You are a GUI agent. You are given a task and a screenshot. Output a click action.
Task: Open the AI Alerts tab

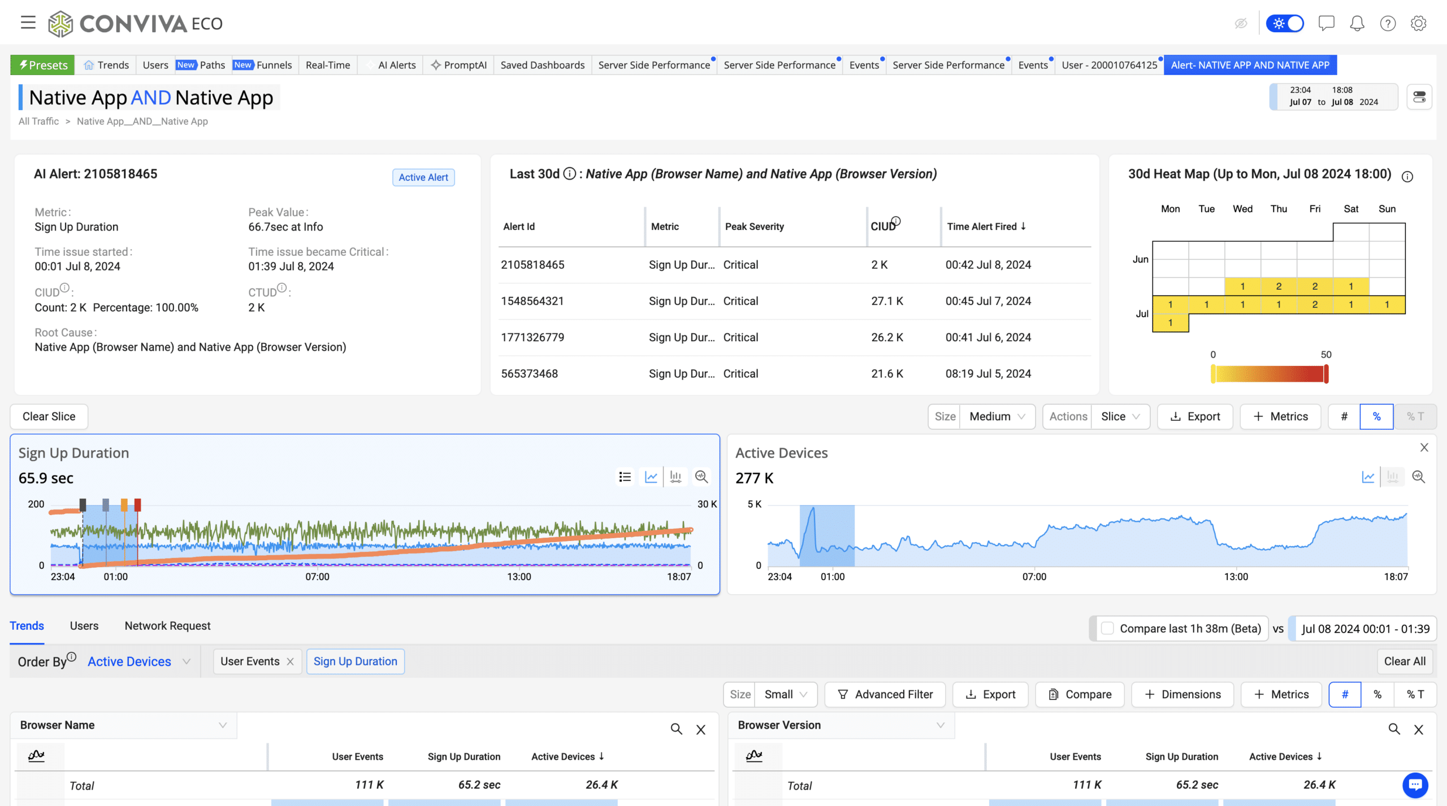click(392, 65)
